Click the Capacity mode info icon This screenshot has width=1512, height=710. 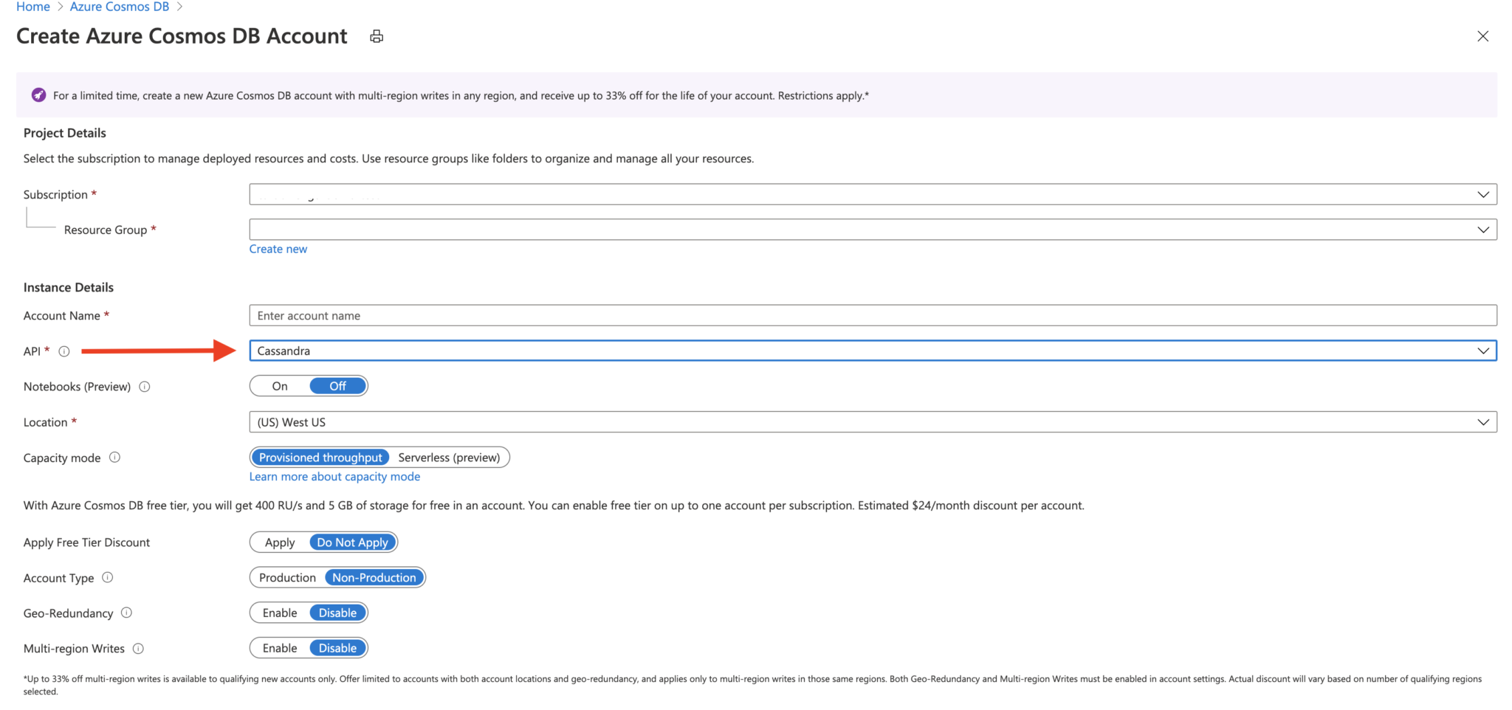[x=115, y=458]
